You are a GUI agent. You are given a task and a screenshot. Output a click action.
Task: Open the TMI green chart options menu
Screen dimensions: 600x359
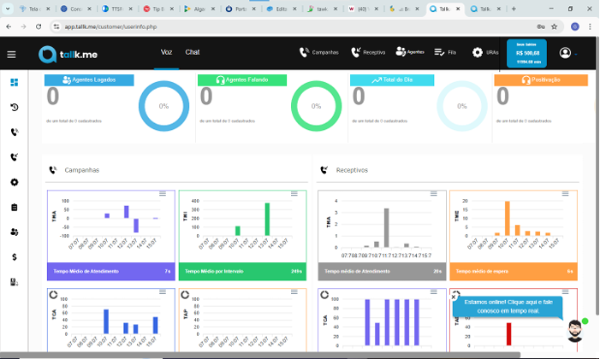point(294,194)
